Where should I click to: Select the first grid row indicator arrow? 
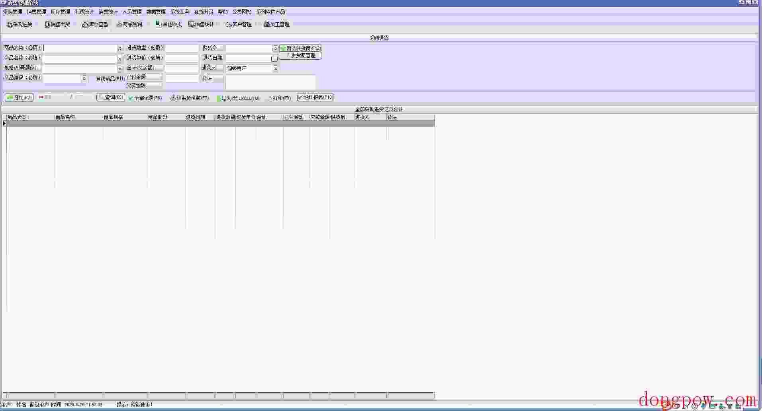tap(4, 124)
